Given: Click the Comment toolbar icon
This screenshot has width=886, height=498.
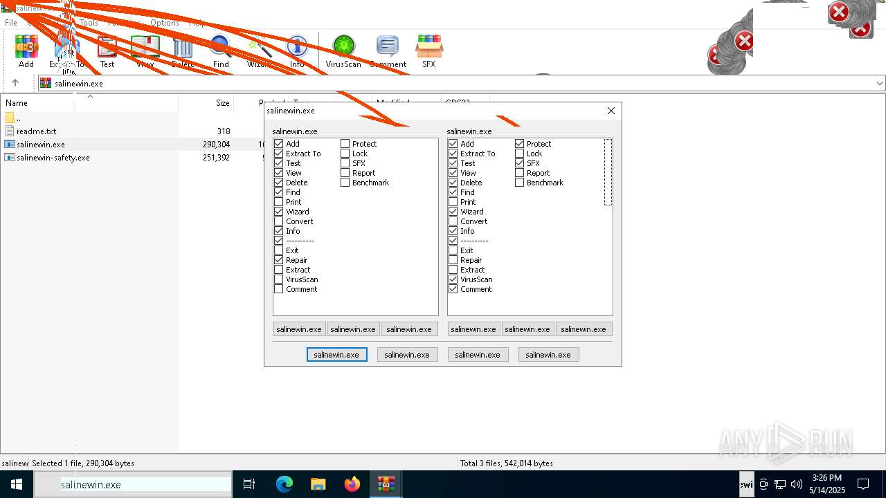Looking at the screenshot, I should (388, 52).
